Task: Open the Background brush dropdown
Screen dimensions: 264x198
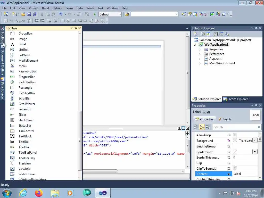Action: [x=255, y=140]
